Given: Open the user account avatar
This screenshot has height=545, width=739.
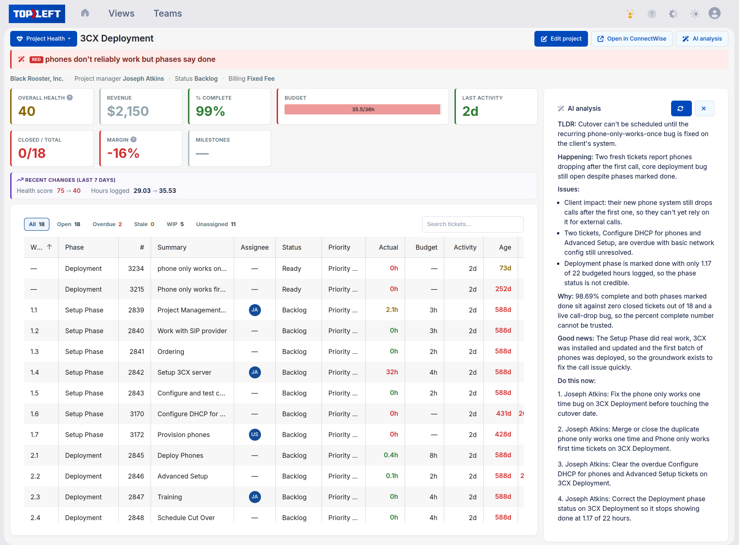Looking at the screenshot, I should coord(715,13).
